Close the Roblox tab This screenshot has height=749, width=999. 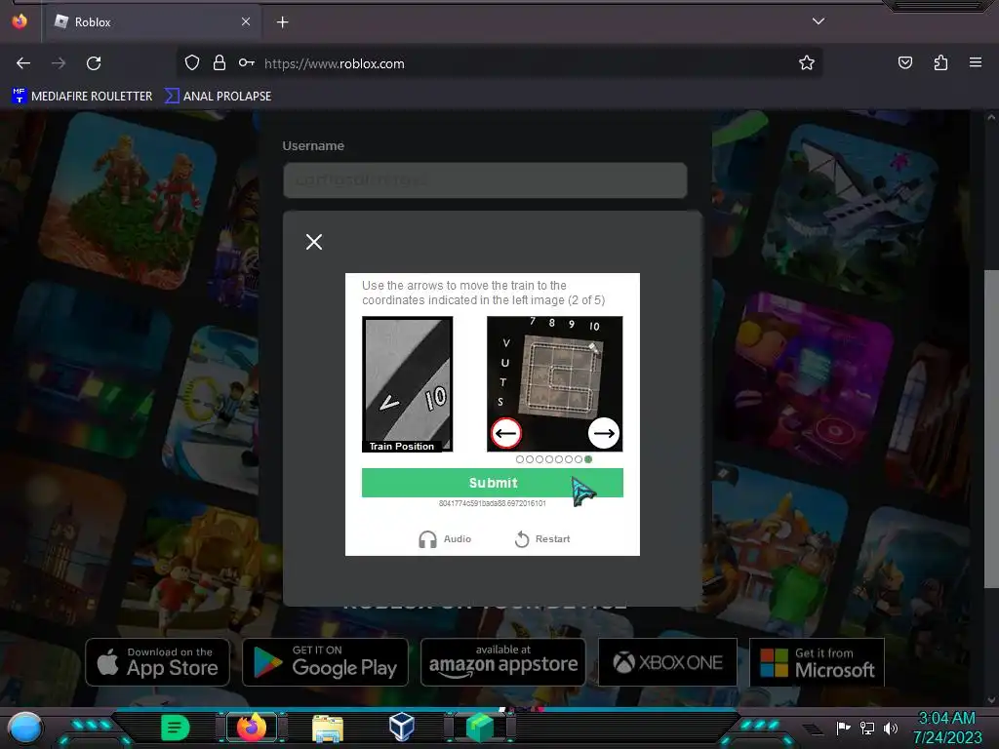coord(246,21)
